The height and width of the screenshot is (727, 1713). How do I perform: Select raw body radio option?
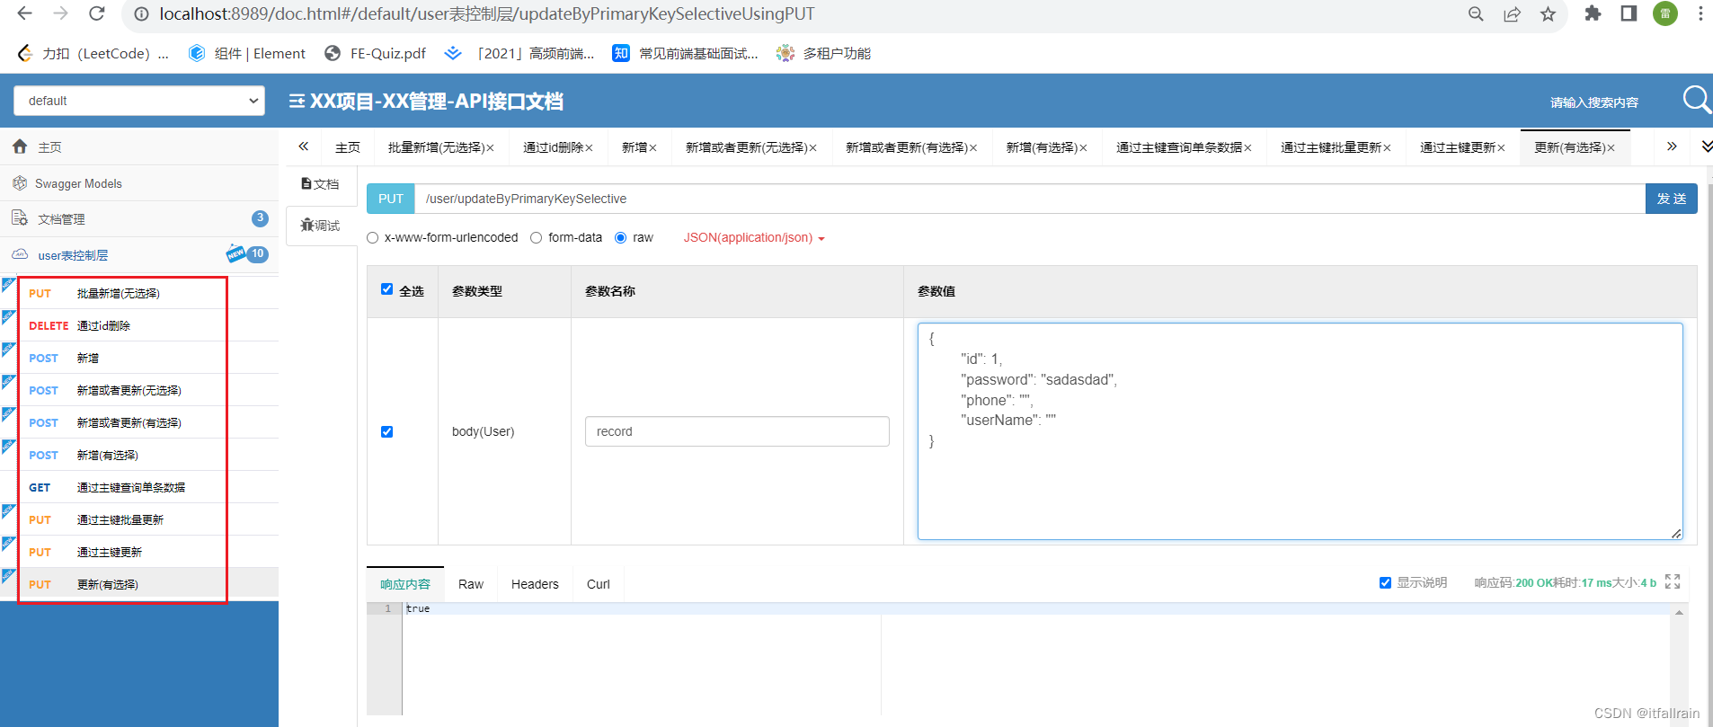620,238
